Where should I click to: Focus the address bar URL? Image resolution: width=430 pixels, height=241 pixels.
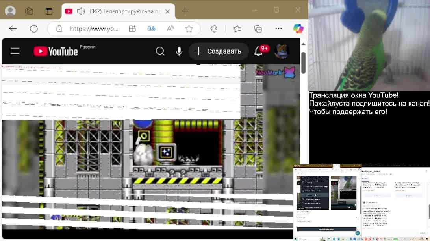(94, 29)
